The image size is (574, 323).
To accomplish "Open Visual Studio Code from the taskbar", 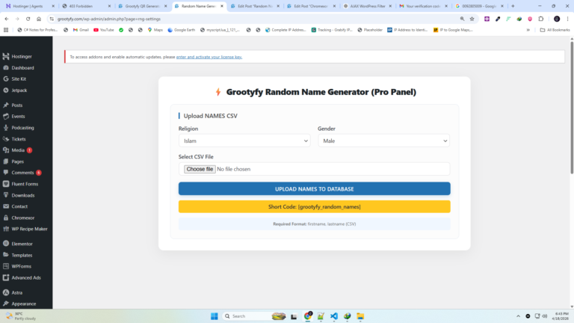I will pos(334,316).
